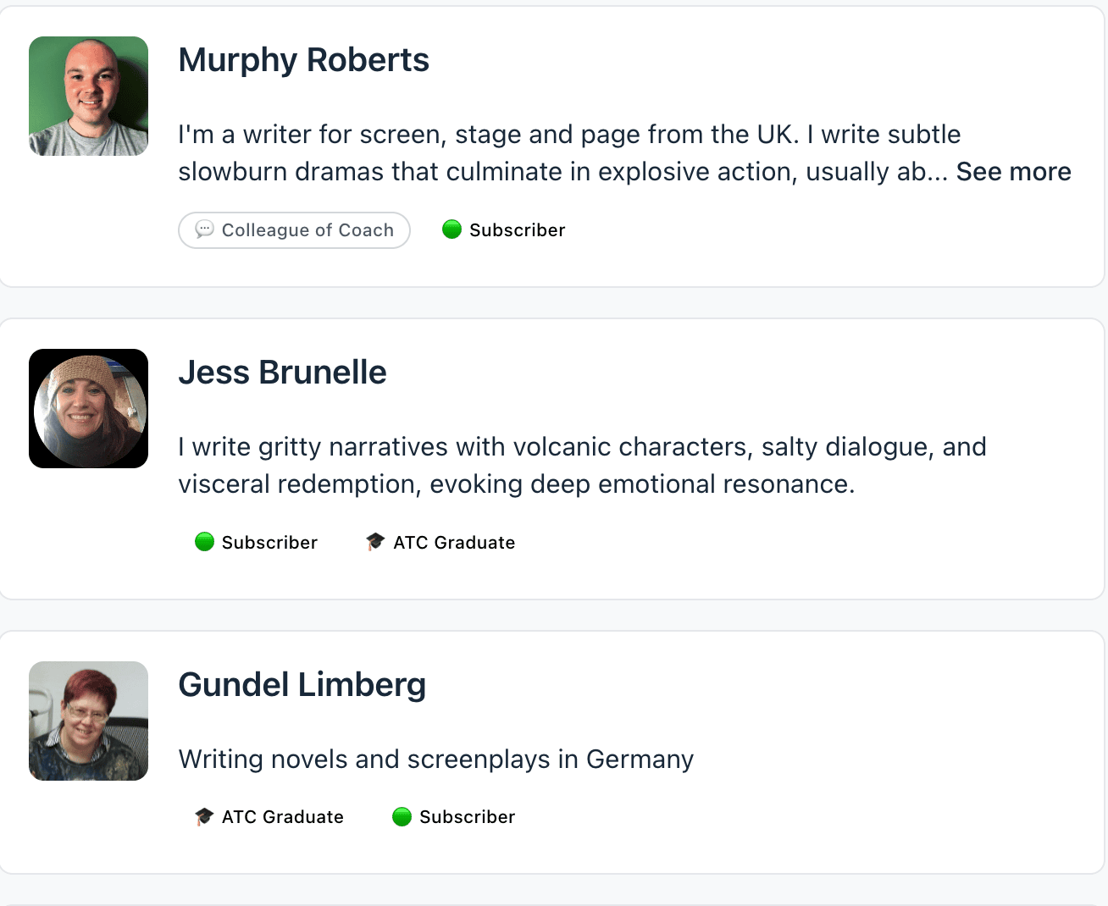This screenshot has width=1108, height=906.
Task: Open Jess Brunelle profile photo
Action: pos(89,409)
